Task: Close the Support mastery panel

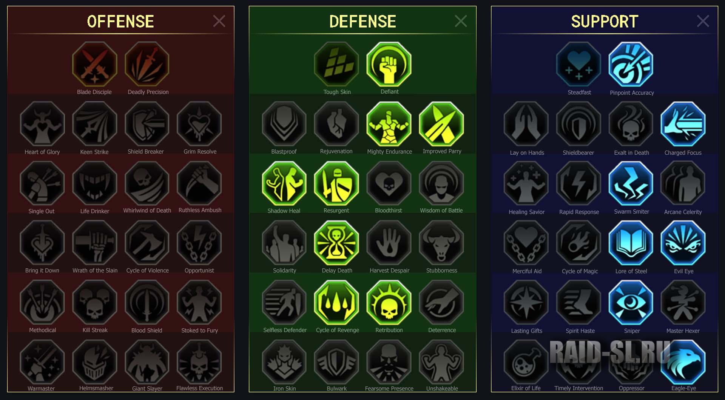Action: (x=703, y=21)
